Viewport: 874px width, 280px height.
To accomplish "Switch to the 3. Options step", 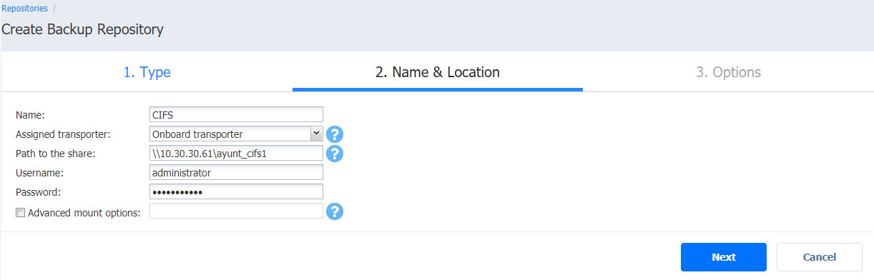I will [728, 72].
